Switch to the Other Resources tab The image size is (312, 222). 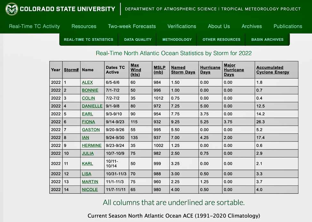point(221,39)
